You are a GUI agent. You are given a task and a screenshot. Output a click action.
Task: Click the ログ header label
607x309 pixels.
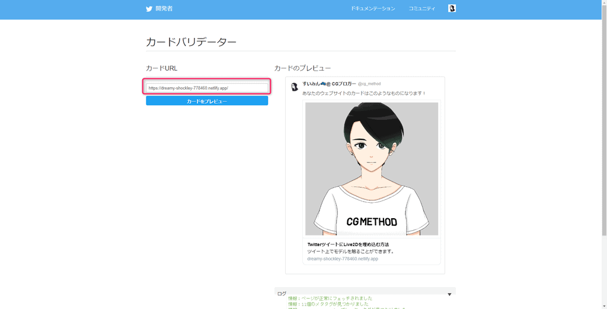pyautogui.click(x=282, y=294)
